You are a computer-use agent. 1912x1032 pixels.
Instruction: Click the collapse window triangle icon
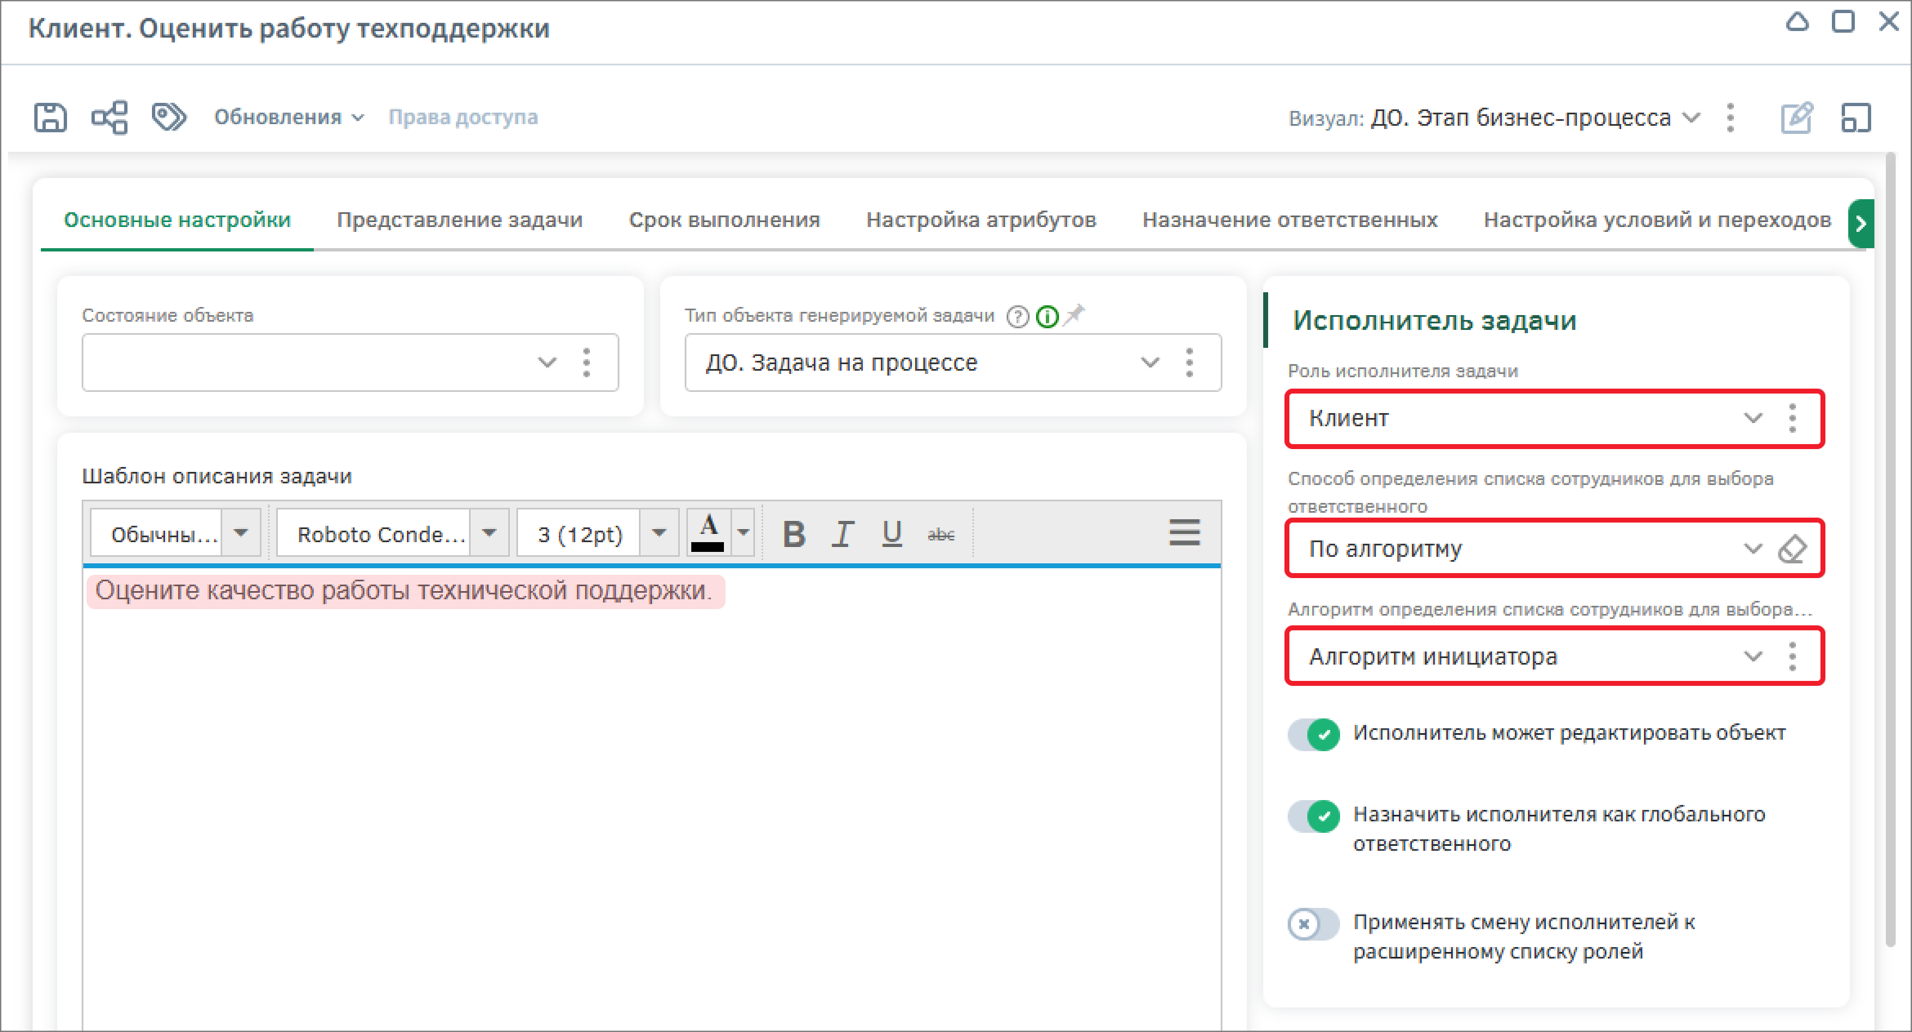[1797, 22]
